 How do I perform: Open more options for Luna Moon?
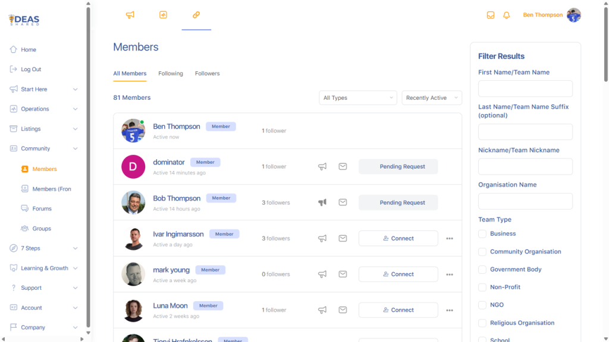450,310
